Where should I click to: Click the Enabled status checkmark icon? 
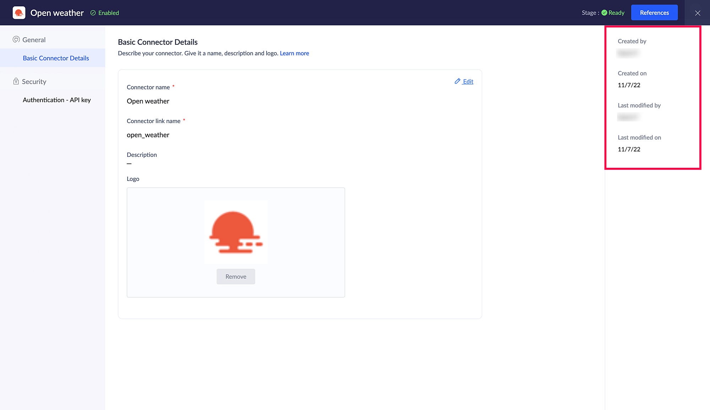pyautogui.click(x=93, y=13)
